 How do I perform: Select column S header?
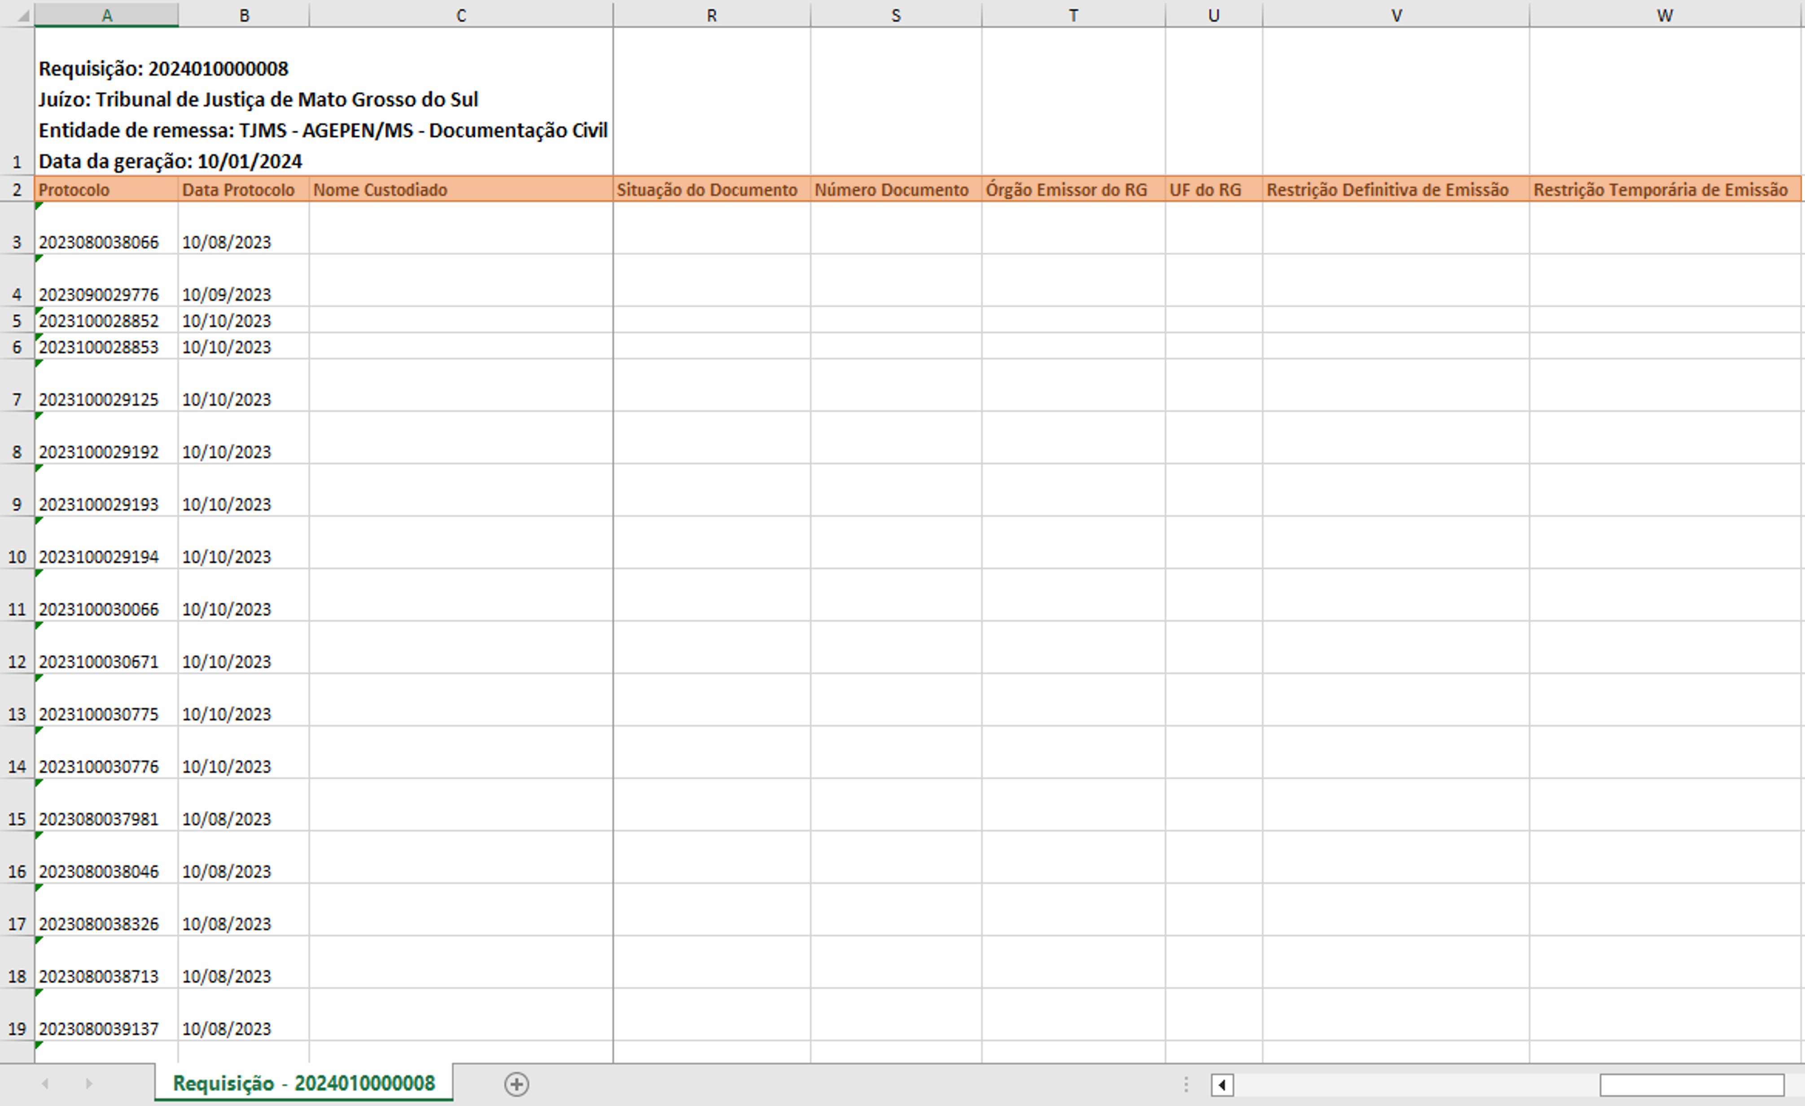click(x=896, y=15)
